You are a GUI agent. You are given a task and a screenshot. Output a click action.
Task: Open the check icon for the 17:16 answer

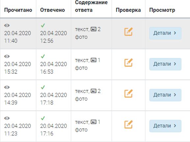coord(128,125)
